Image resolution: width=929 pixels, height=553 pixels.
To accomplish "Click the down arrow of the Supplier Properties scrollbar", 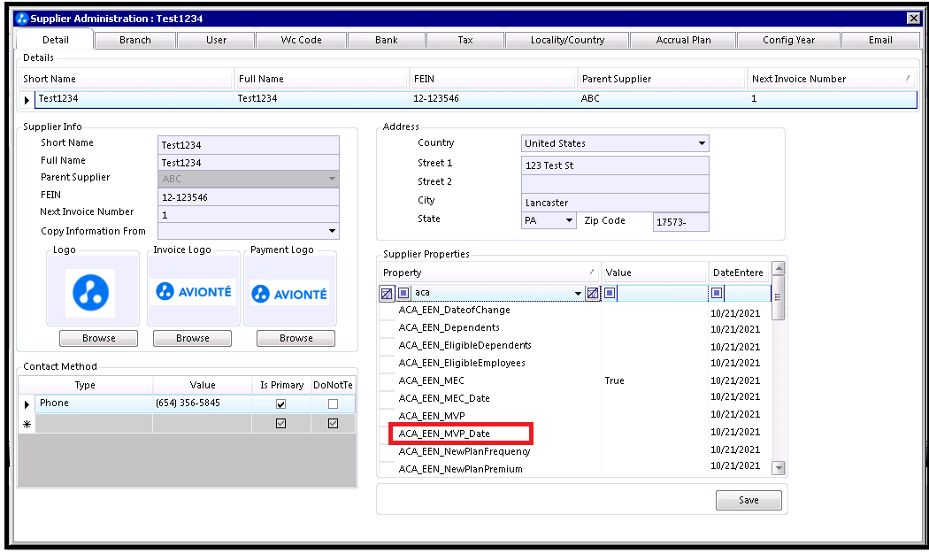I will click(779, 468).
